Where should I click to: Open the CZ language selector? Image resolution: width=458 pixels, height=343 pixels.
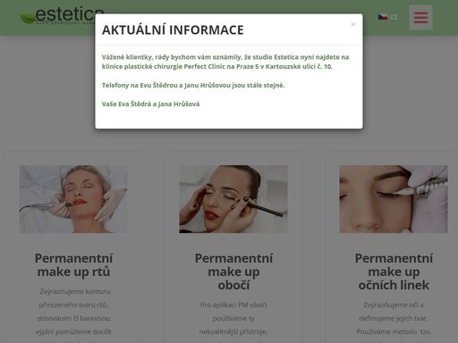pos(388,17)
